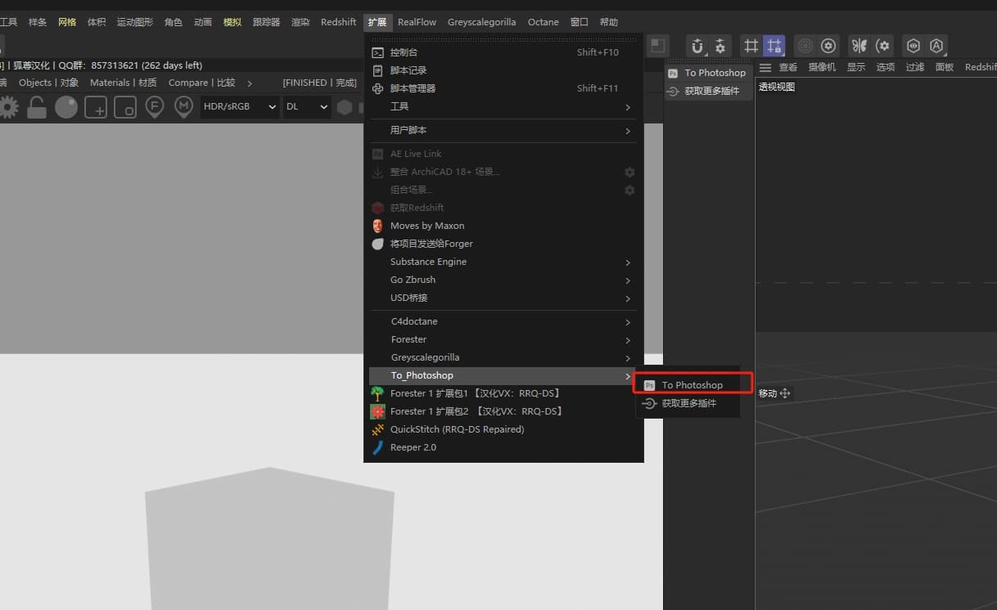The image size is (997, 610).
Task: Open the 扩展 menu in menu bar
Action: point(377,22)
